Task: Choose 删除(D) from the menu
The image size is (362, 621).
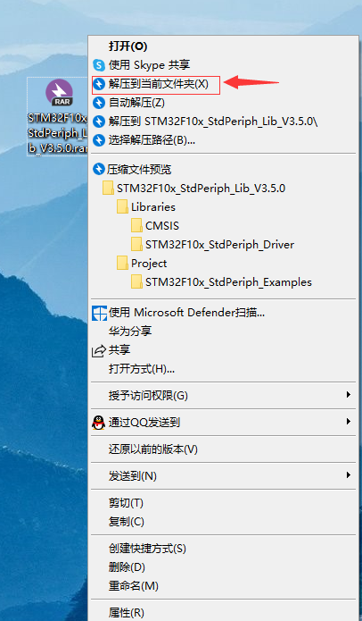Action: click(127, 567)
